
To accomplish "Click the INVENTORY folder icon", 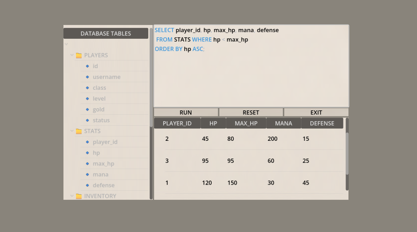I will (x=79, y=196).
